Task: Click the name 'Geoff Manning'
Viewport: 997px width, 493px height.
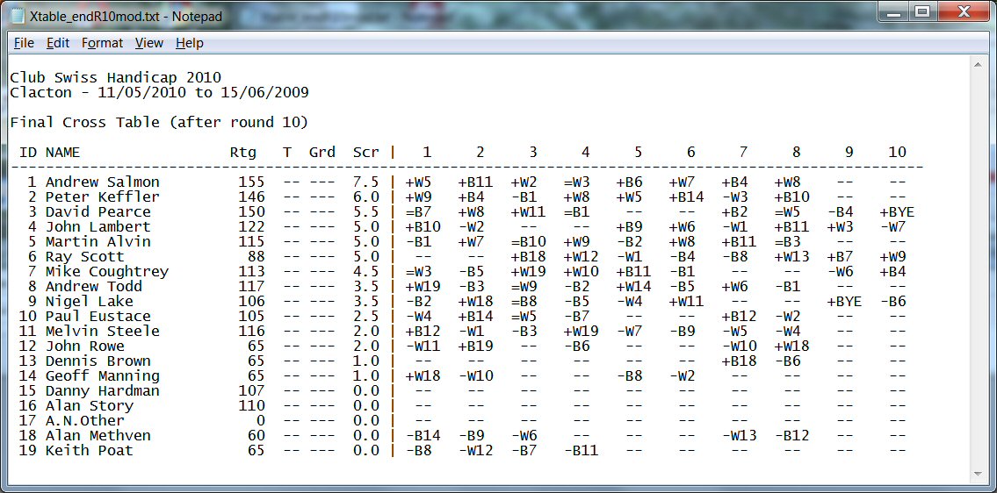Action: pyautogui.click(x=103, y=376)
